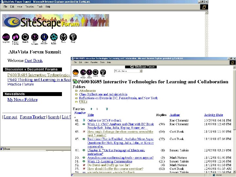Image resolution: width=236 pixels, height=177 pixels.
Task: Go to Next Unseen entry icon
Action: coord(83,72)
